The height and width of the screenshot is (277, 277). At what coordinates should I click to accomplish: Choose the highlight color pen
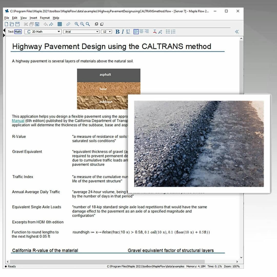[x=160, y=32]
